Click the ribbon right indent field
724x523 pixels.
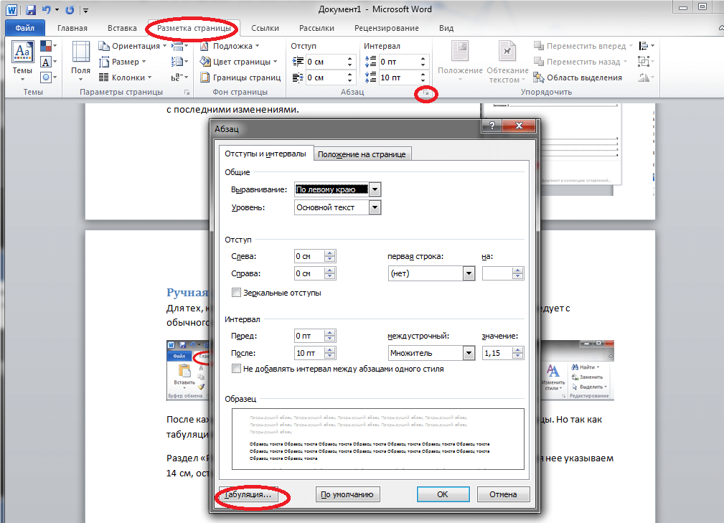click(x=326, y=77)
